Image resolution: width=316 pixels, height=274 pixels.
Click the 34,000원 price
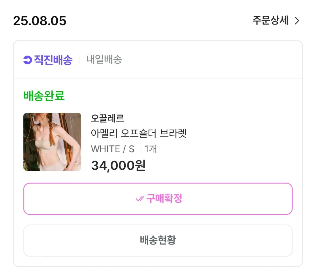click(118, 165)
